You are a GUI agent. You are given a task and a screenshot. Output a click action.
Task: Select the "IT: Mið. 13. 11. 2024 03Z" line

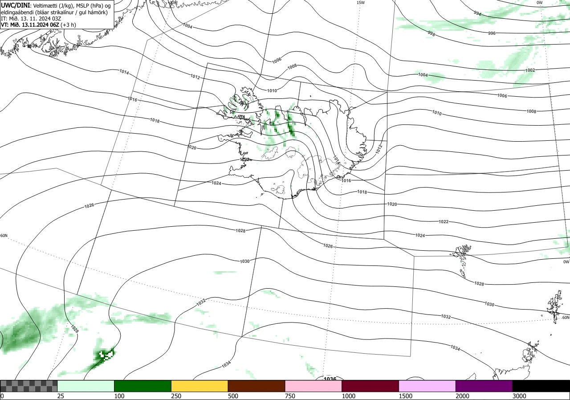tap(31, 19)
